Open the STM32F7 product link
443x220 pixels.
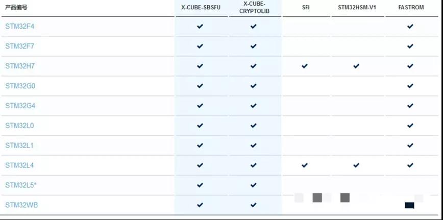[x=19, y=46]
